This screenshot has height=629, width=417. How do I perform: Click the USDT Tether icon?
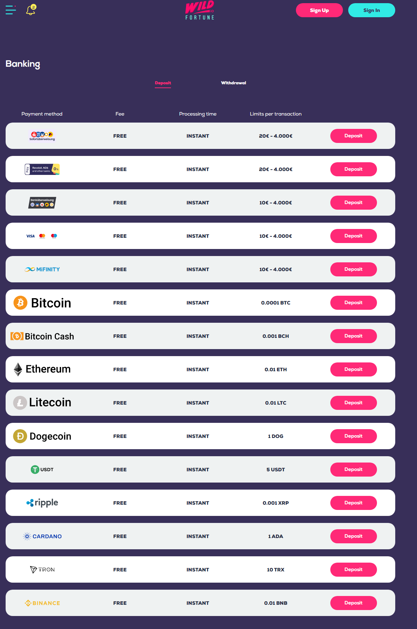[x=35, y=470]
